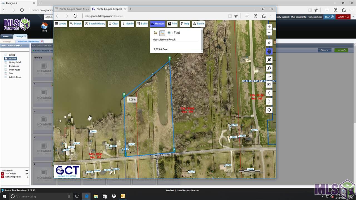Click the Measurement panel scrollbar

(202, 40)
